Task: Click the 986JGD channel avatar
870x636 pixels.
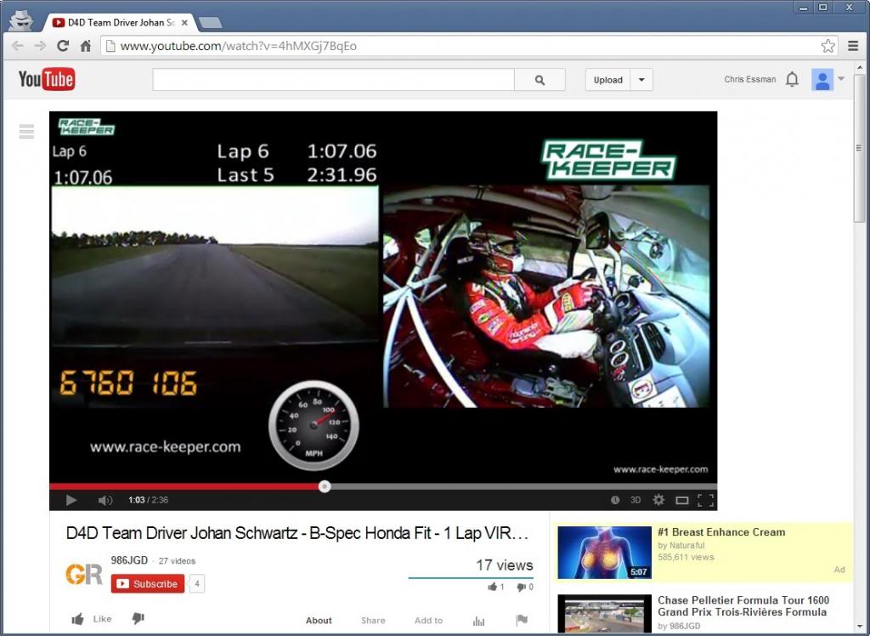Action: 84,574
